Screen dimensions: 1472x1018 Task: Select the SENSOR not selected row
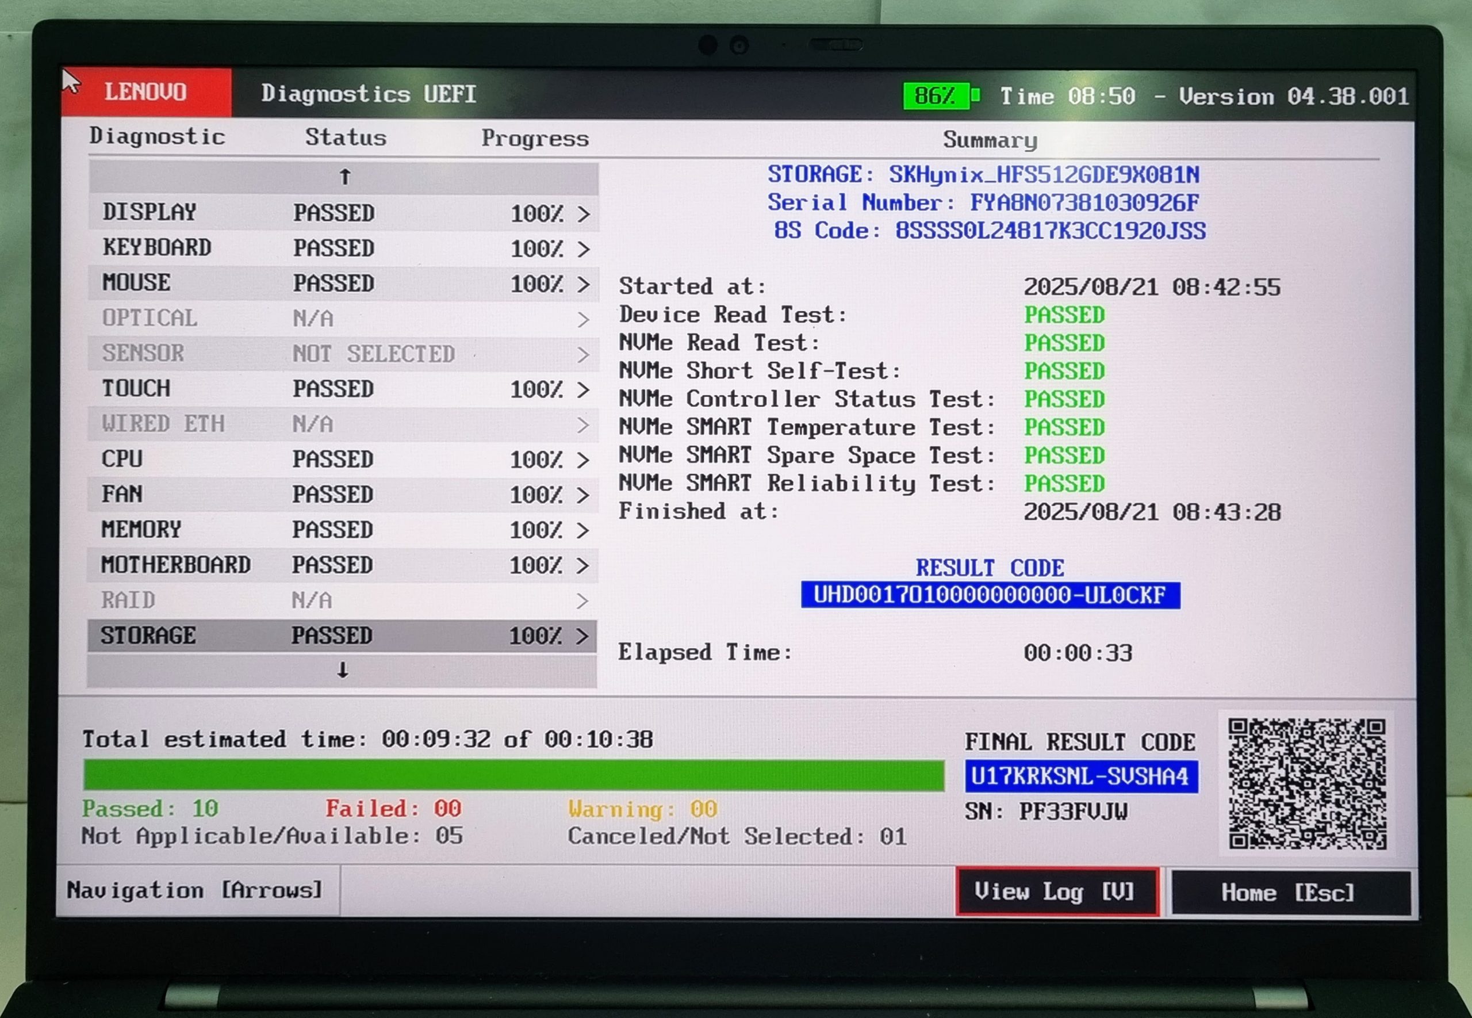click(344, 354)
